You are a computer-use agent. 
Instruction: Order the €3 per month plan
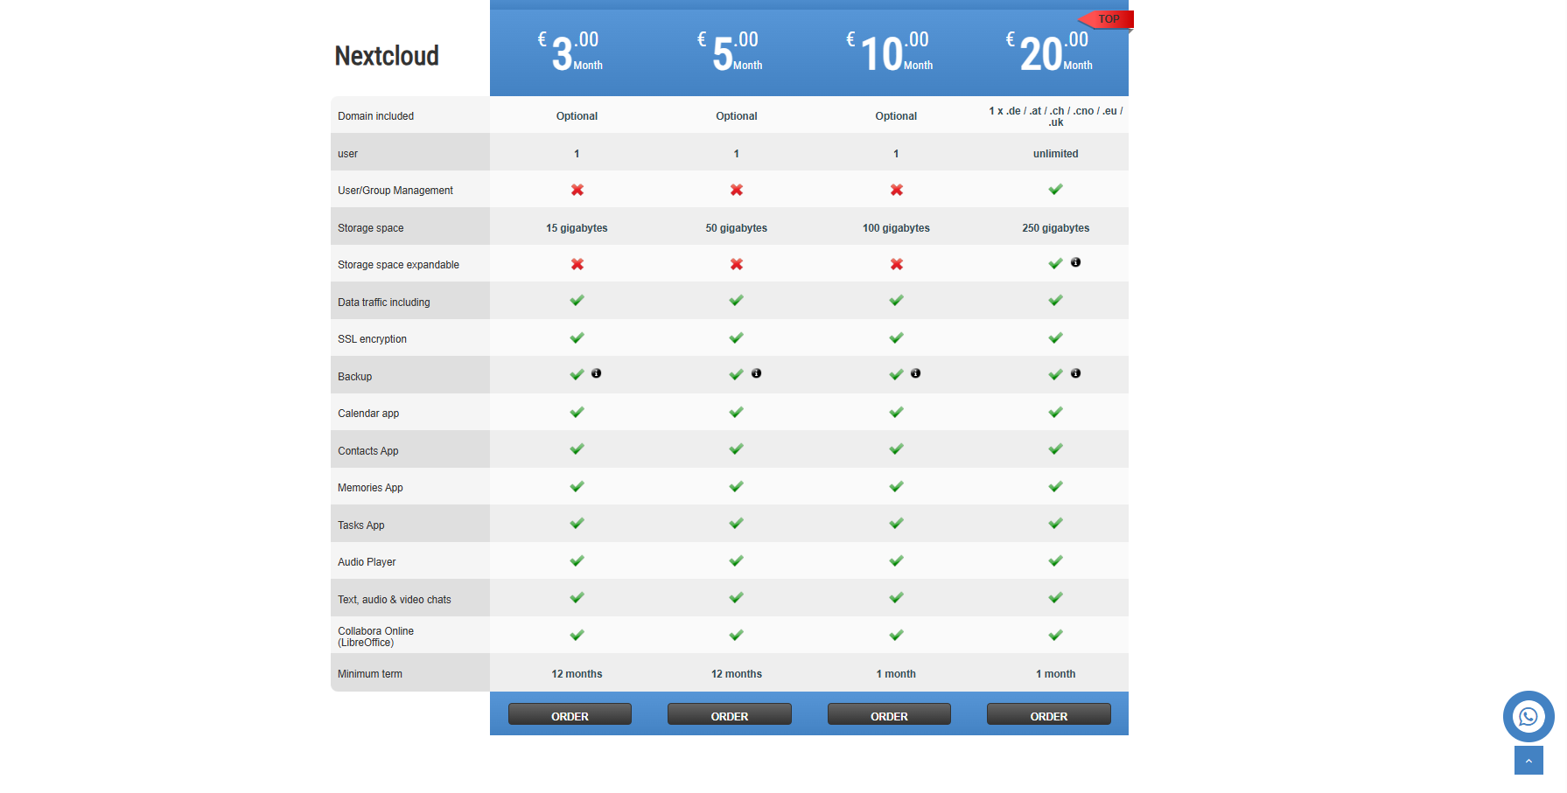(570, 714)
